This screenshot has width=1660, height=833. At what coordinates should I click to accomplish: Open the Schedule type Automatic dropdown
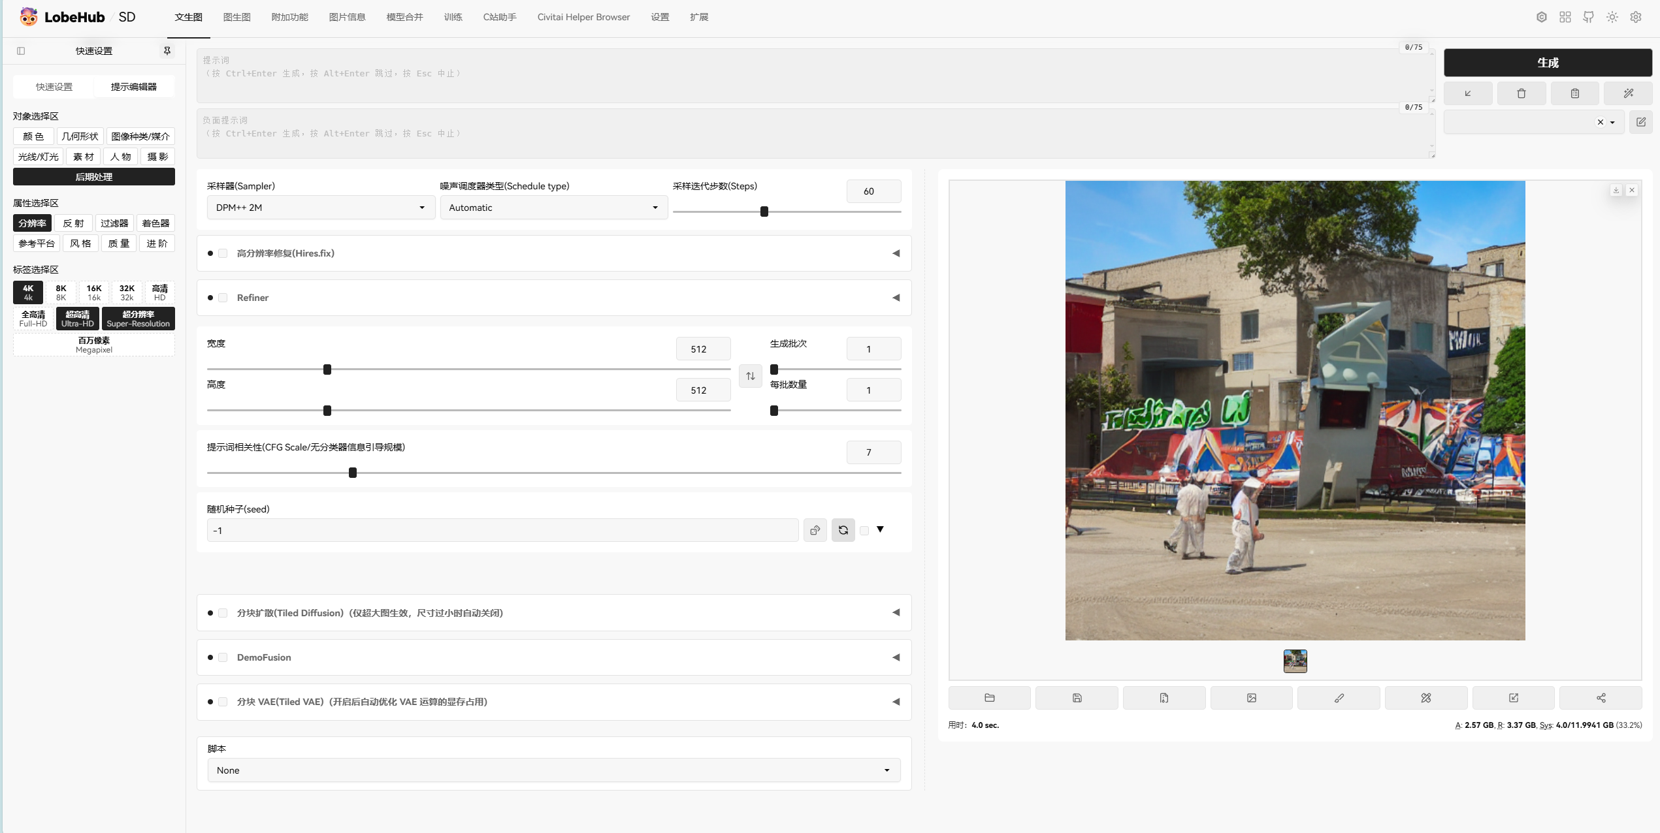(x=553, y=208)
